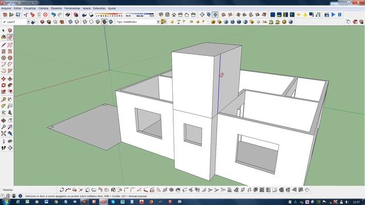
Task: Open the Ferramentas menu
Action: (x=72, y=8)
